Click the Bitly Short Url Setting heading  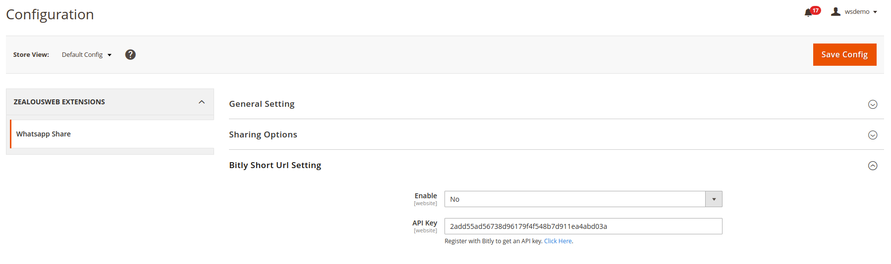(275, 165)
